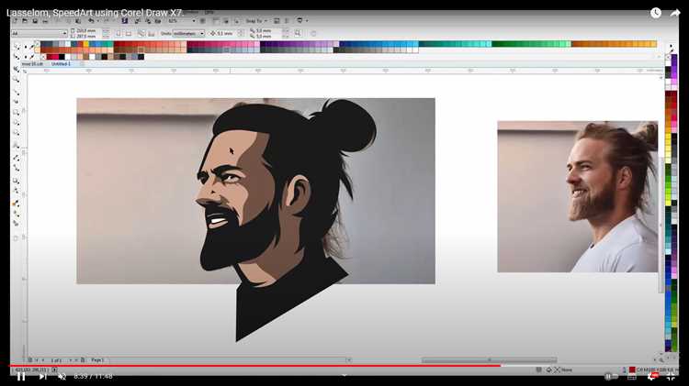Skip to the next video
689x386 pixels.
click(x=42, y=376)
